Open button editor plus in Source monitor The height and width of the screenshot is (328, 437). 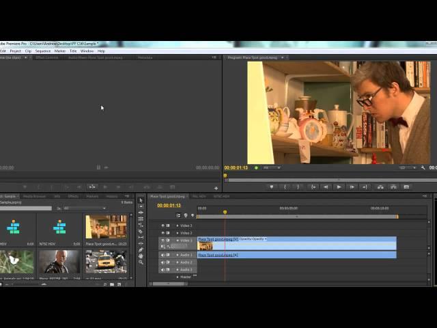[x=216, y=189]
